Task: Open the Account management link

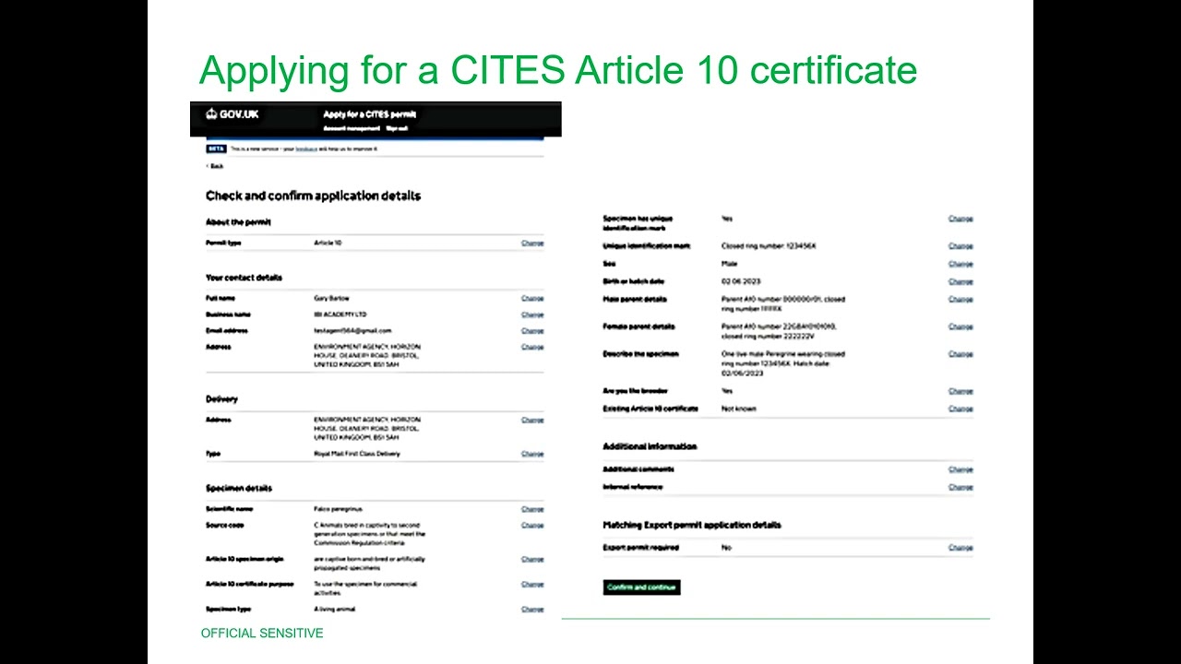Action: point(351,128)
